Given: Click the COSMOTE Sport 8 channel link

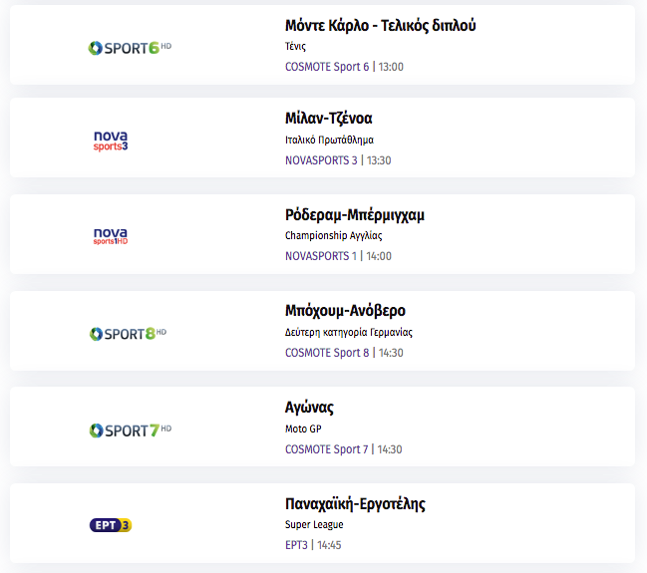Looking at the screenshot, I should 327,353.
